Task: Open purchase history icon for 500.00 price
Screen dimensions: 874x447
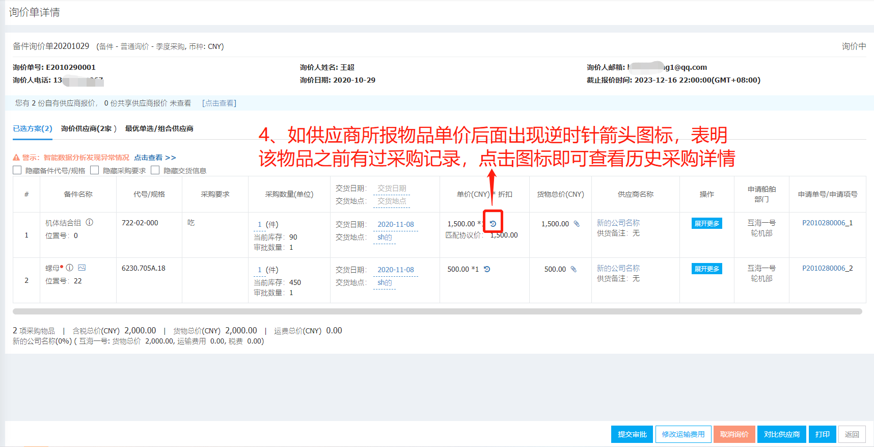Action: pos(487,269)
